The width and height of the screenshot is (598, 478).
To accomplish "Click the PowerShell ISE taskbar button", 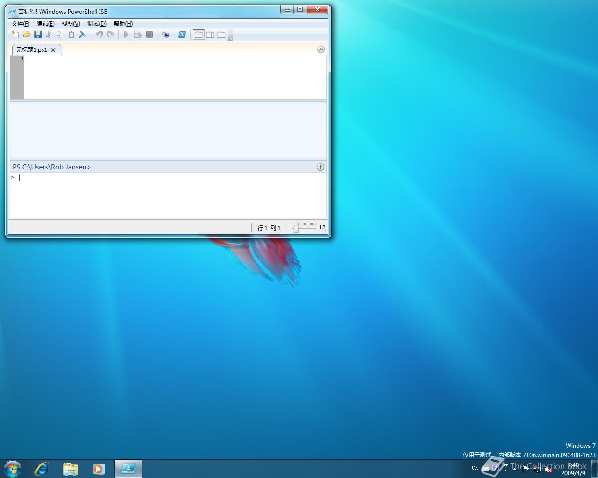I will click(x=128, y=469).
